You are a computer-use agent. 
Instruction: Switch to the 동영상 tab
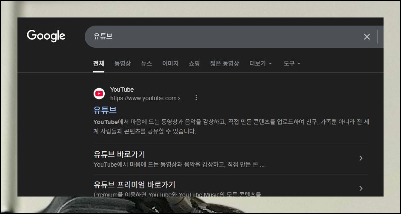[x=123, y=64]
